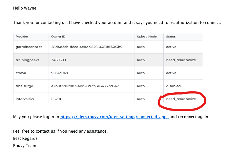229x152 pixels.
Task: Click the Provider column header
Action: pyautogui.click(x=22, y=37)
